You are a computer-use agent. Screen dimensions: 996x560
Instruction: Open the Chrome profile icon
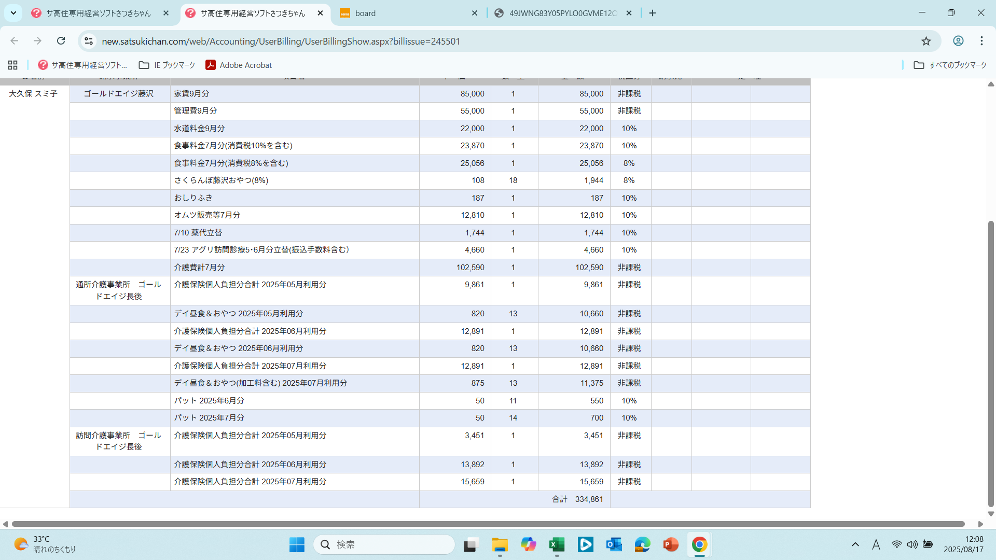[958, 41]
